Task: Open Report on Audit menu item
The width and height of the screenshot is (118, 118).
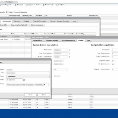Action: 34,5
